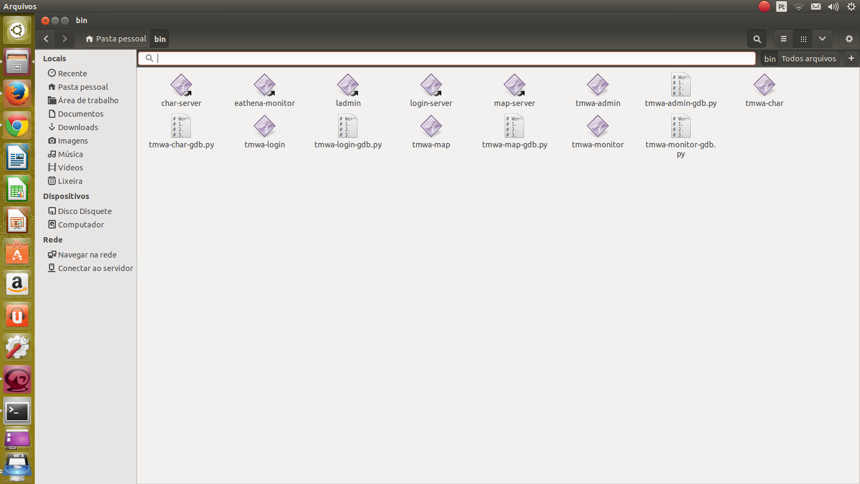This screenshot has width=860, height=484.
Task: Launch Google Chrome from the launcher
Action: tap(17, 126)
